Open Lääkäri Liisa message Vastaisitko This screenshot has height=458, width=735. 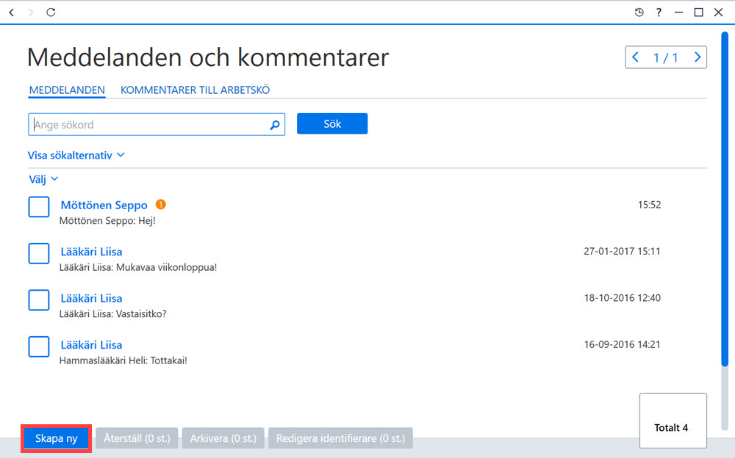click(91, 298)
